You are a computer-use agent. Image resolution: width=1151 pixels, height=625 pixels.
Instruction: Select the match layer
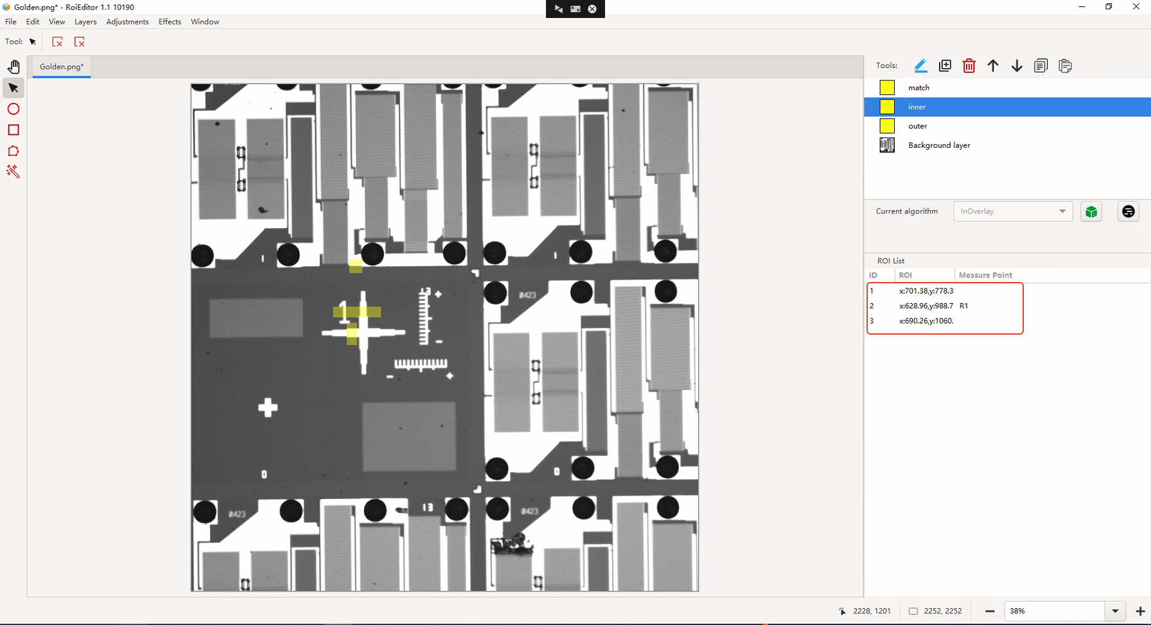pos(1007,87)
